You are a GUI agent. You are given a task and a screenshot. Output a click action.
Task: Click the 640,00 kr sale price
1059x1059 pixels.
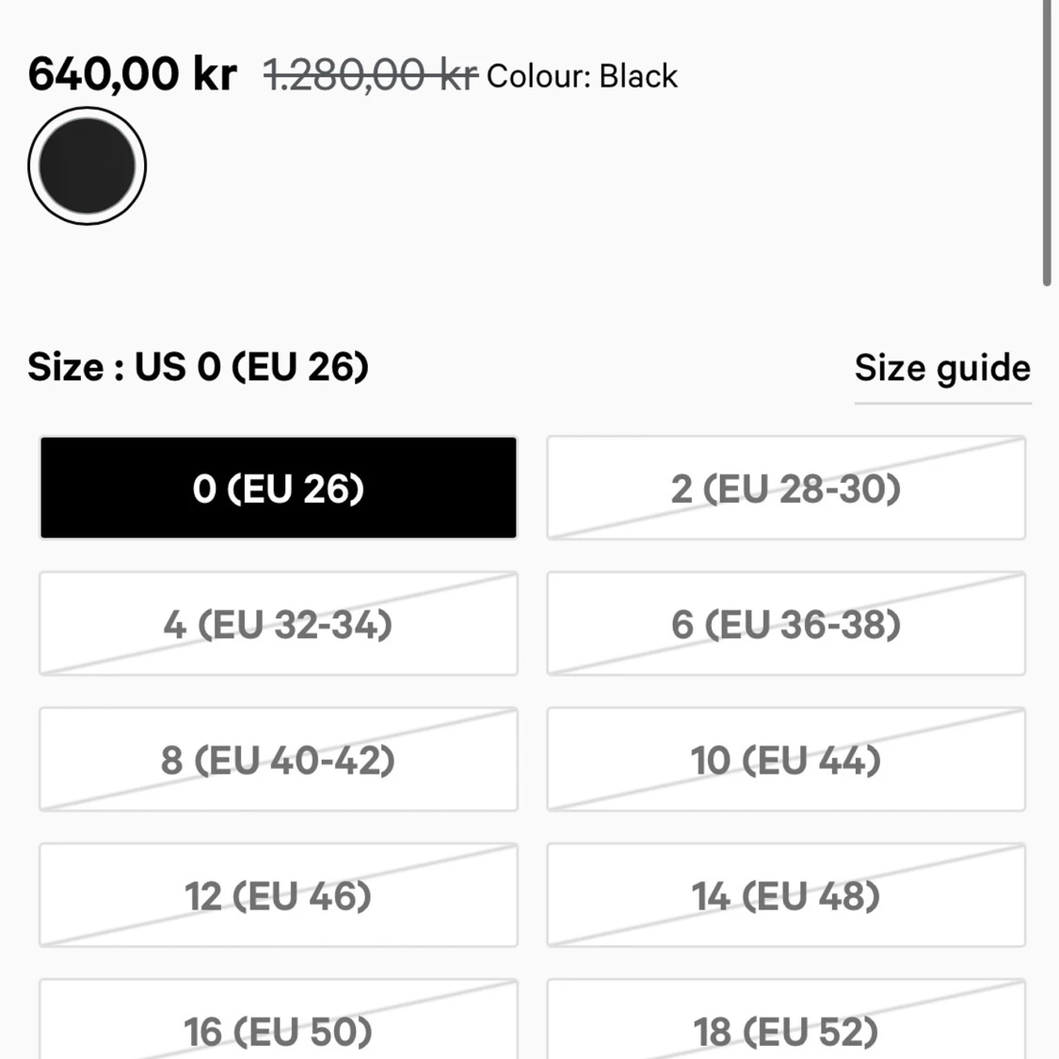pyautogui.click(x=133, y=73)
